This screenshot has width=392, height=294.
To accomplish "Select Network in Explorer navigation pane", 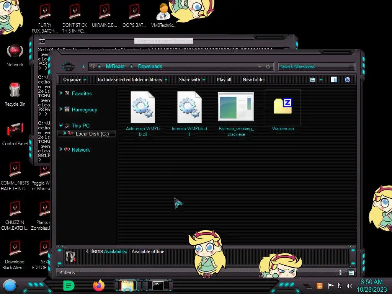I will point(81,150).
